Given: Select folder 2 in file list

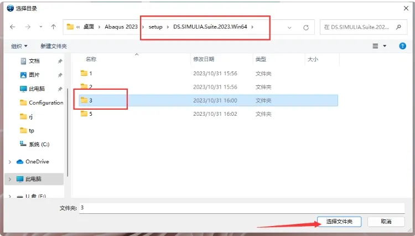Looking at the screenshot, I should click(208, 87).
